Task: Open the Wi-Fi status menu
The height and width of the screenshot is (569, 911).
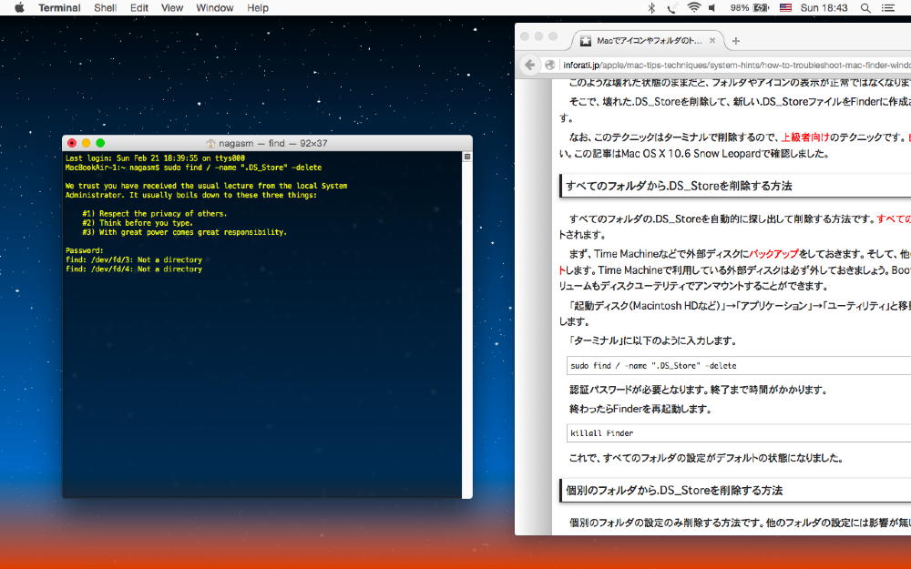Action: (x=693, y=7)
